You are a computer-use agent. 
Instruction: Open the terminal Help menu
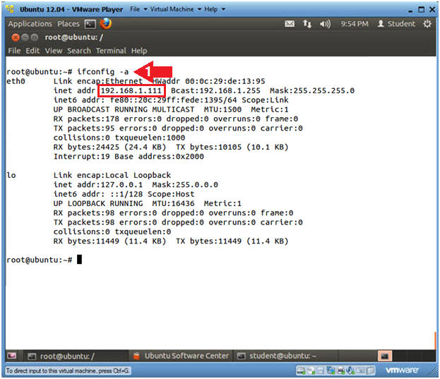point(139,51)
